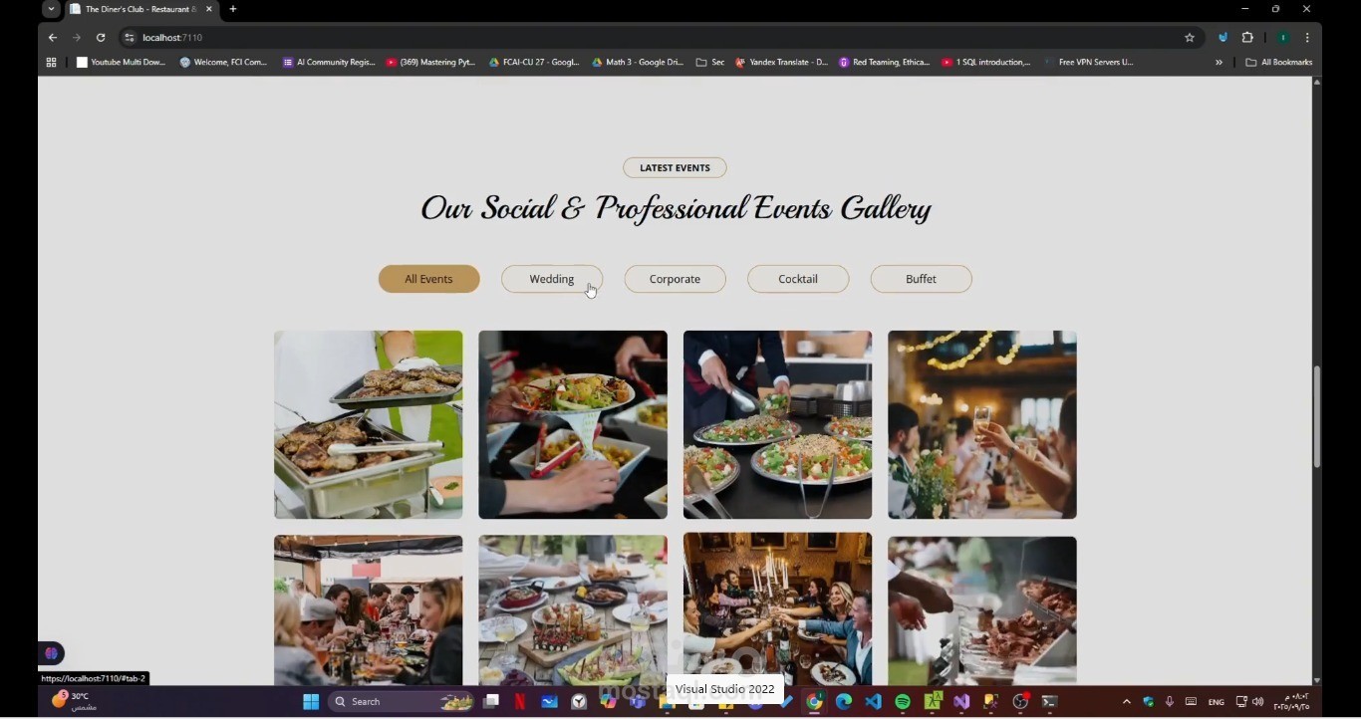1361x719 pixels.
Task: Choose the Buffet filter button
Action: click(x=921, y=279)
